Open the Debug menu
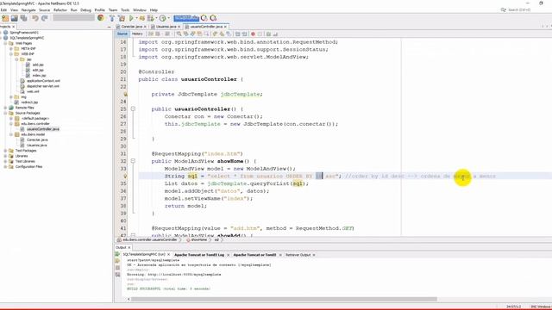This screenshot has height=310, width=552. [85, 9]
